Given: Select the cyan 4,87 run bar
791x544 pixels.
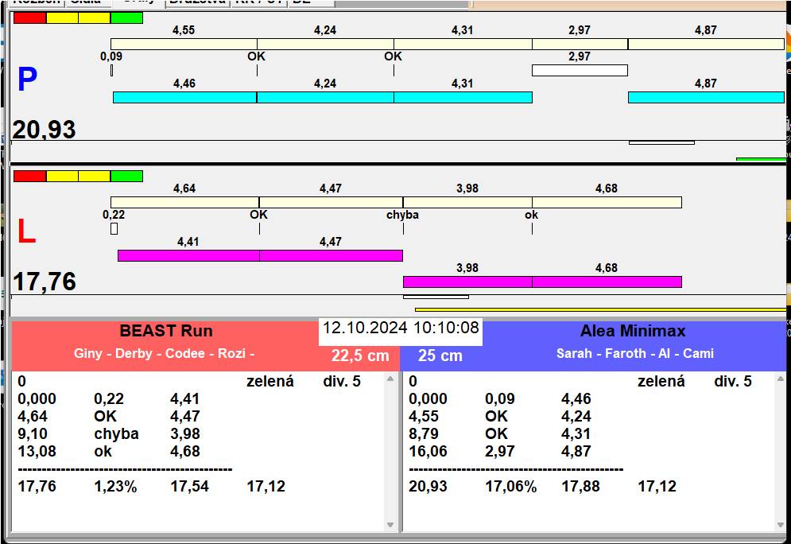Looking at the screenshot, I should [x=705, y=97].
